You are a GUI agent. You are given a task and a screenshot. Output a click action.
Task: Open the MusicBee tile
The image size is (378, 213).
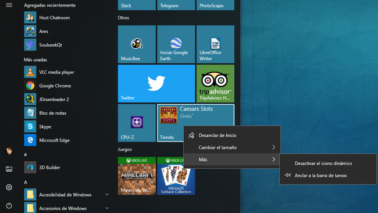(137, 44)
